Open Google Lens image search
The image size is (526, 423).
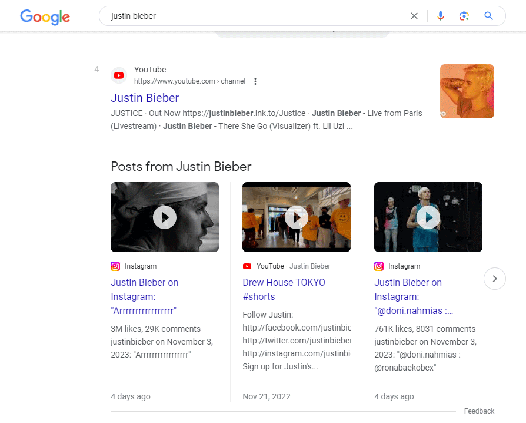coord(464,16)
